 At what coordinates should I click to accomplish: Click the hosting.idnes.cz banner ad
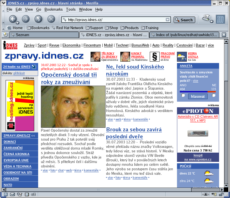point(20,106)
